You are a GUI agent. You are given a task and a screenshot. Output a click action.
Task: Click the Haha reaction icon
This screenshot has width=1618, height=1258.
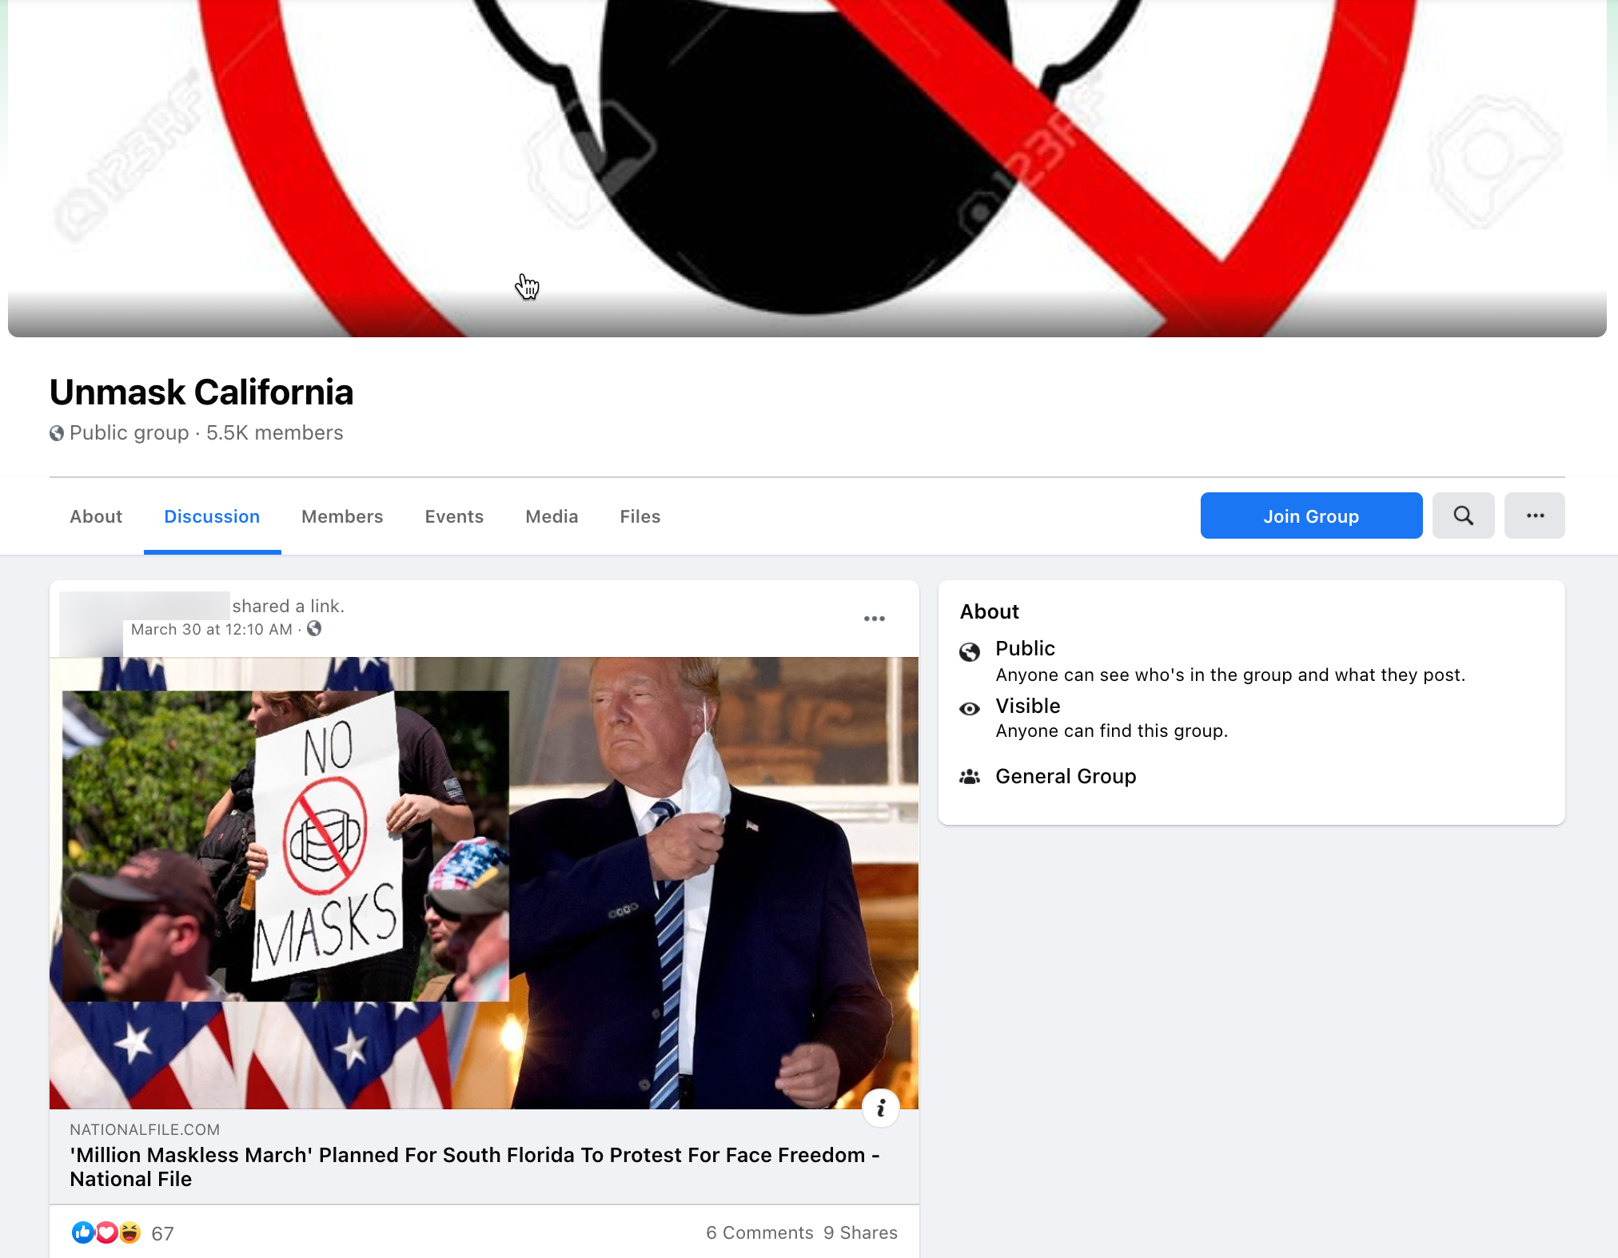[x=130, y=1232]
